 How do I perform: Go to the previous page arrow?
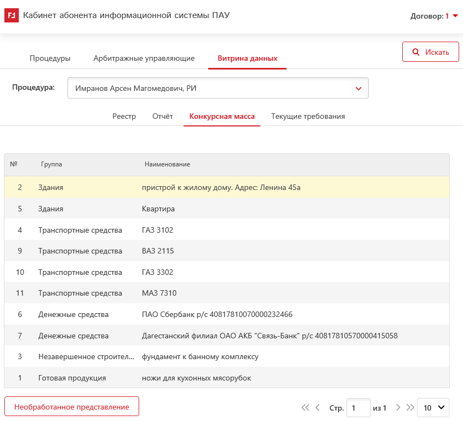click(x=318, y=407)
